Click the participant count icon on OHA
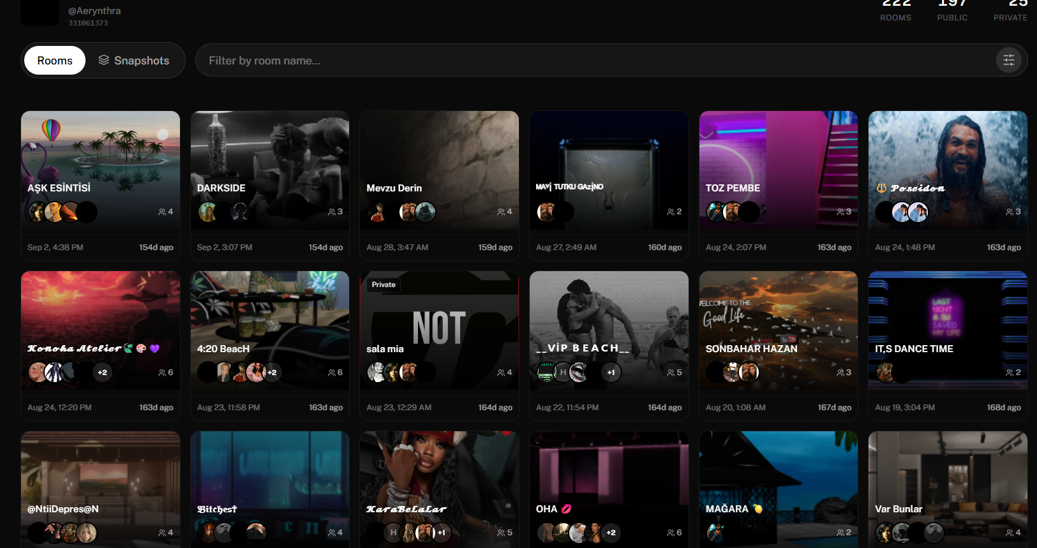 click(671, 533)
